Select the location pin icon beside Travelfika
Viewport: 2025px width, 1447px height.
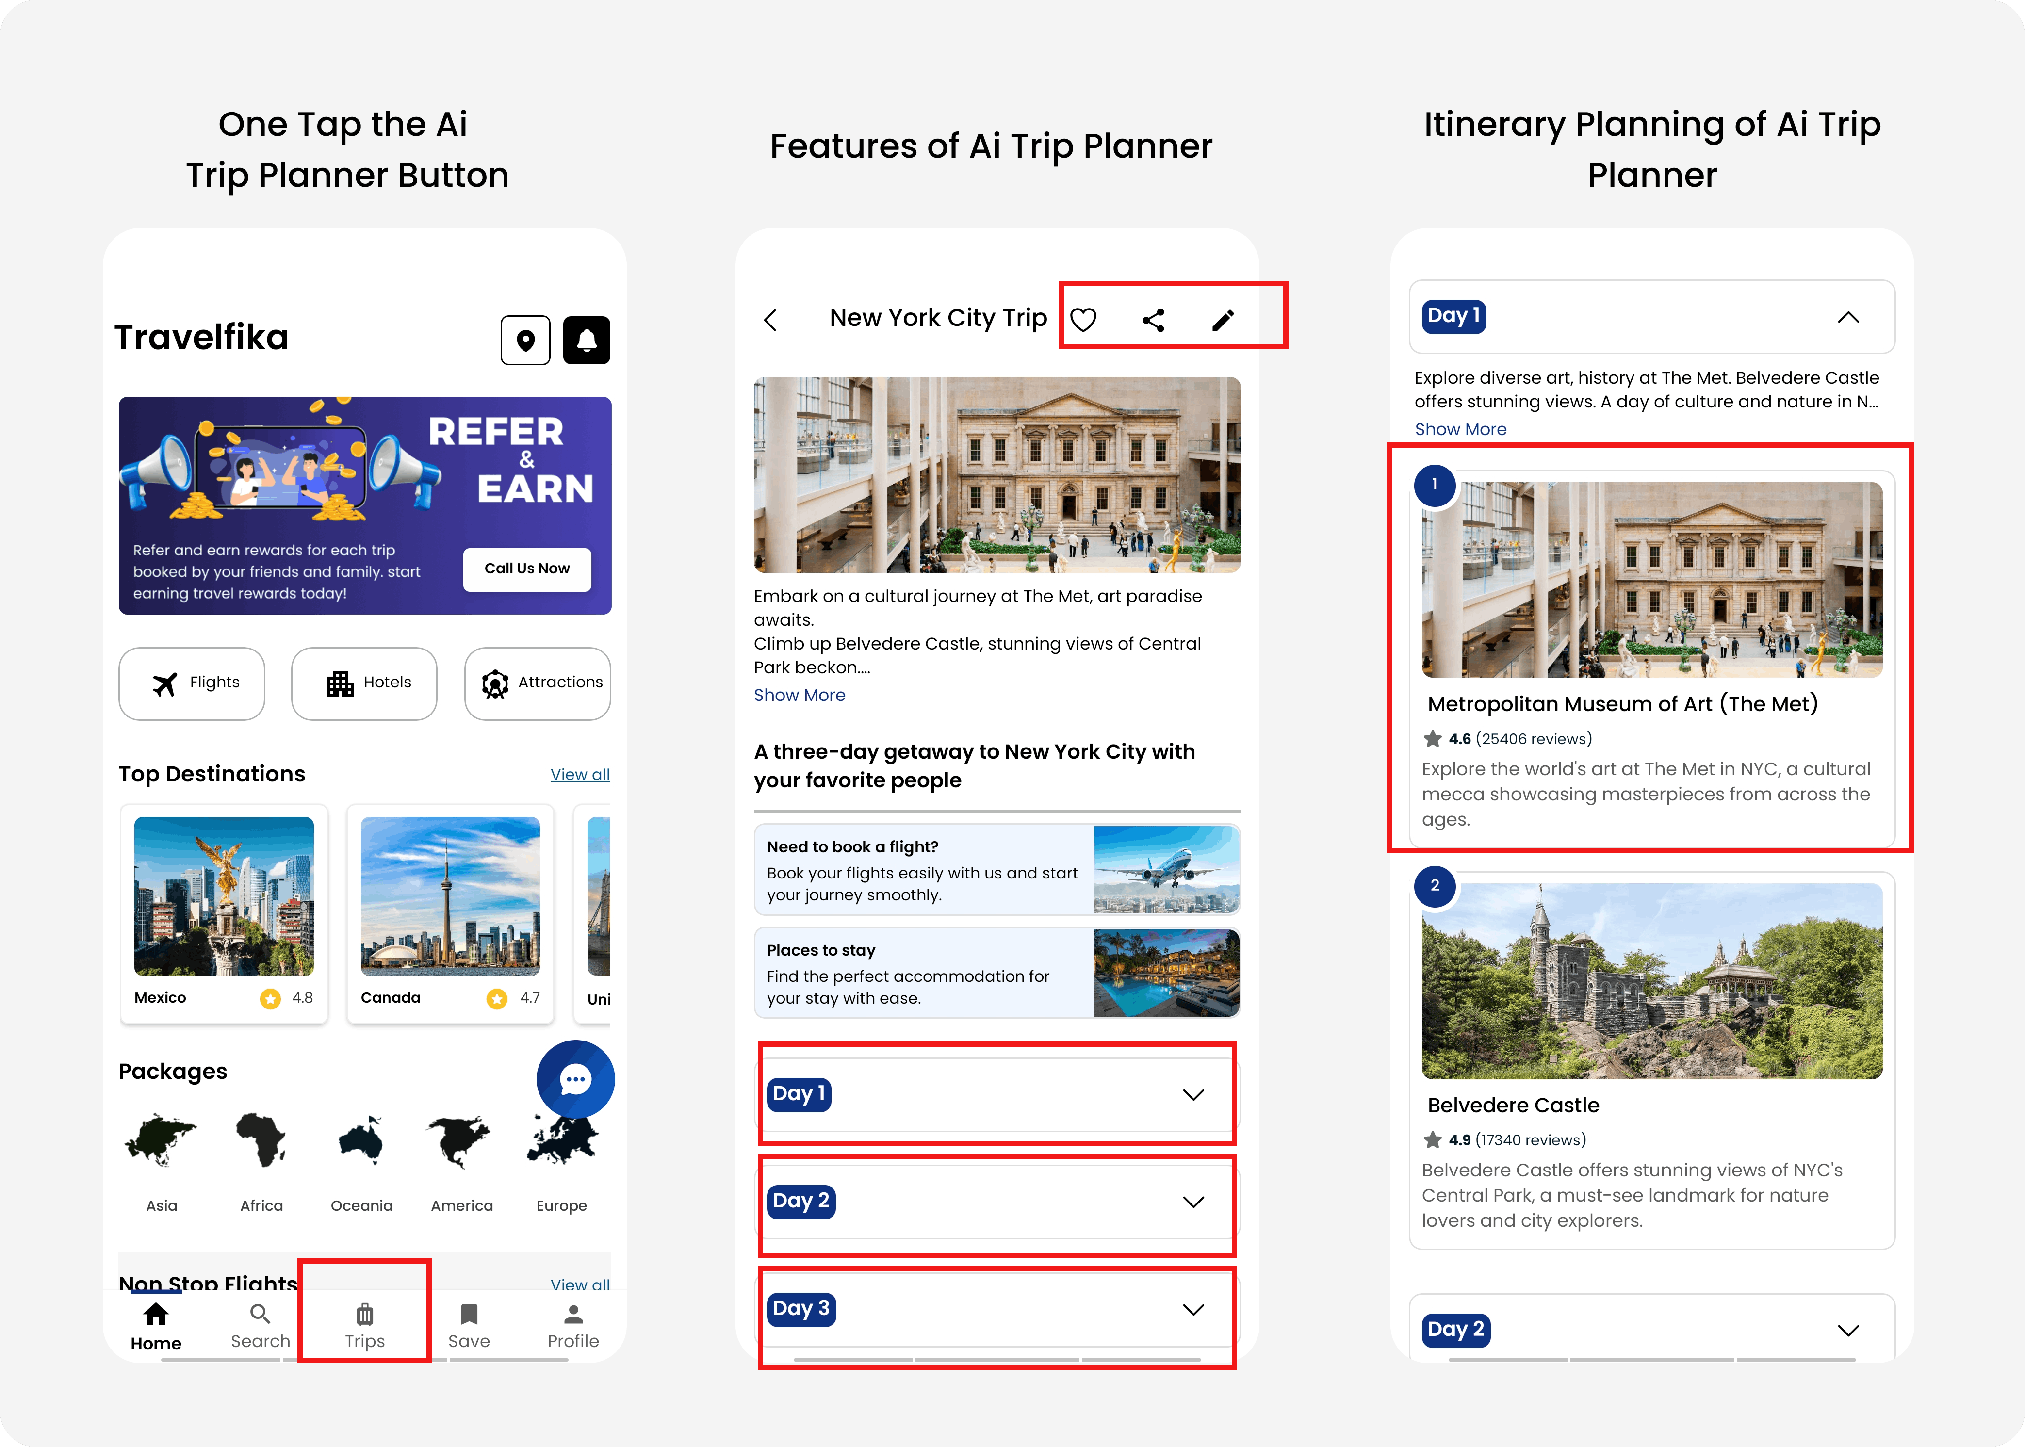[x=525, y=340]
